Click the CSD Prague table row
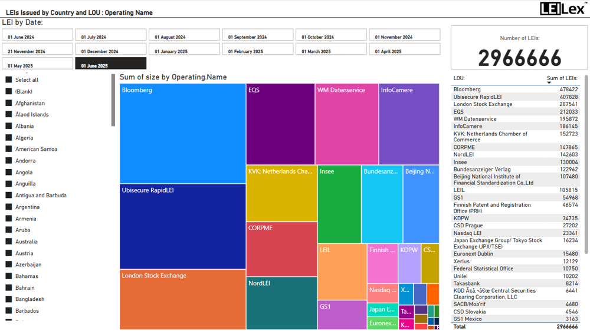 point(516,226)
